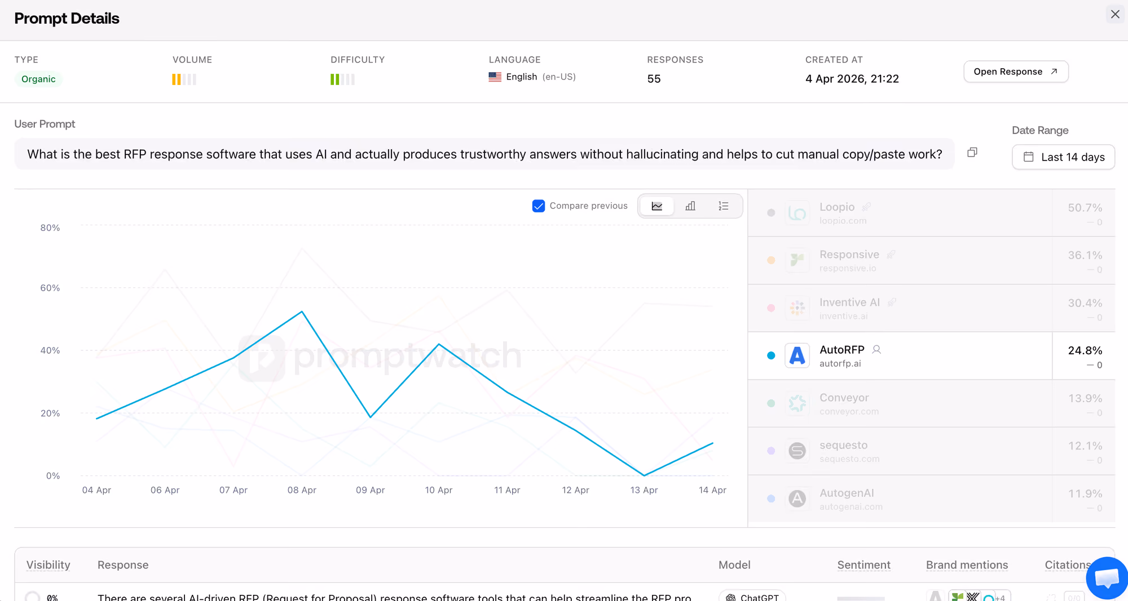The image size is (1128, 601).
Task: Click the US flag language icon
Action: 495,77
